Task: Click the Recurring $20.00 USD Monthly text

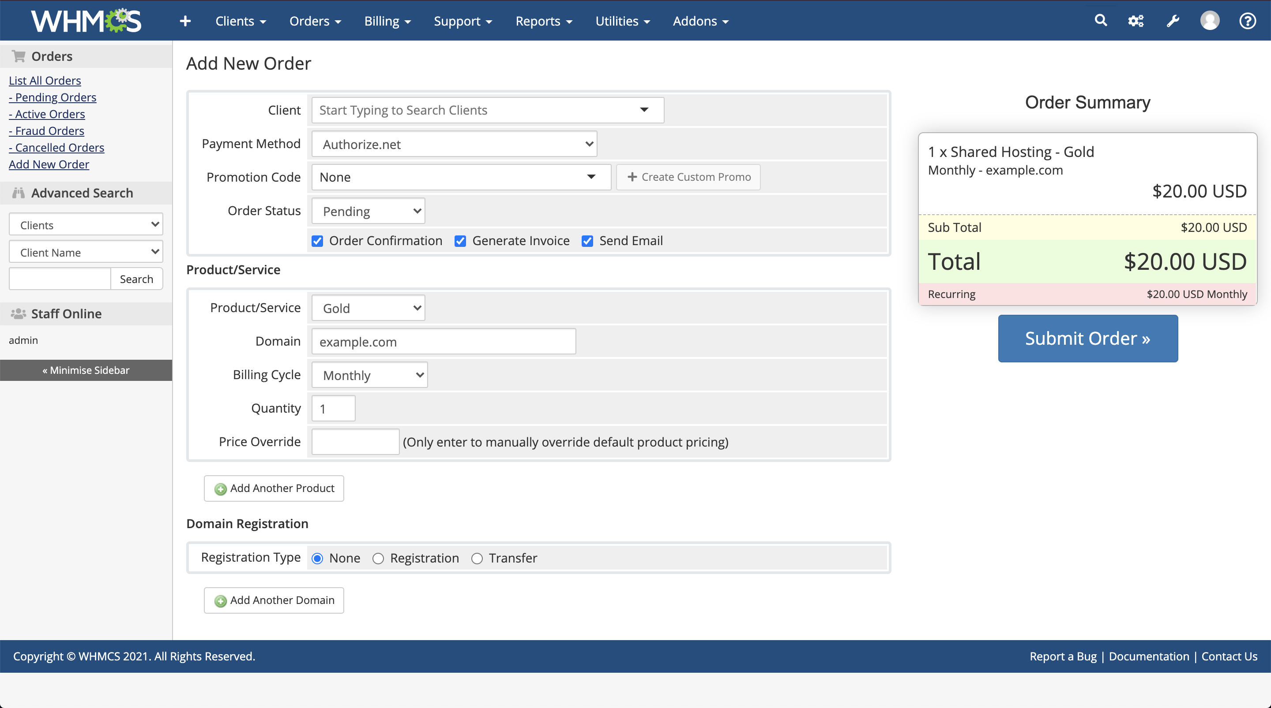Action: (x=1196, y=294)
